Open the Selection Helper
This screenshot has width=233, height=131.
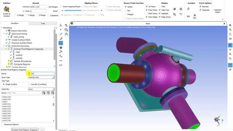click(218, 11)
